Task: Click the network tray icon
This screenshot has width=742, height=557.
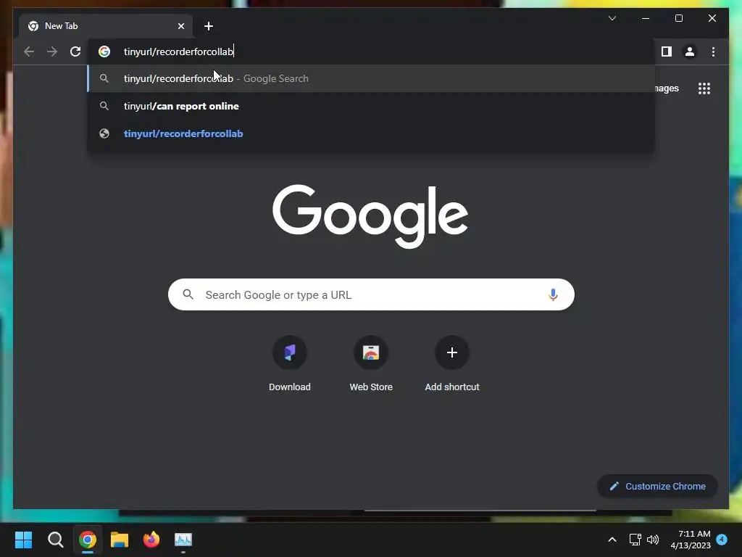Action: click(635, 540)
